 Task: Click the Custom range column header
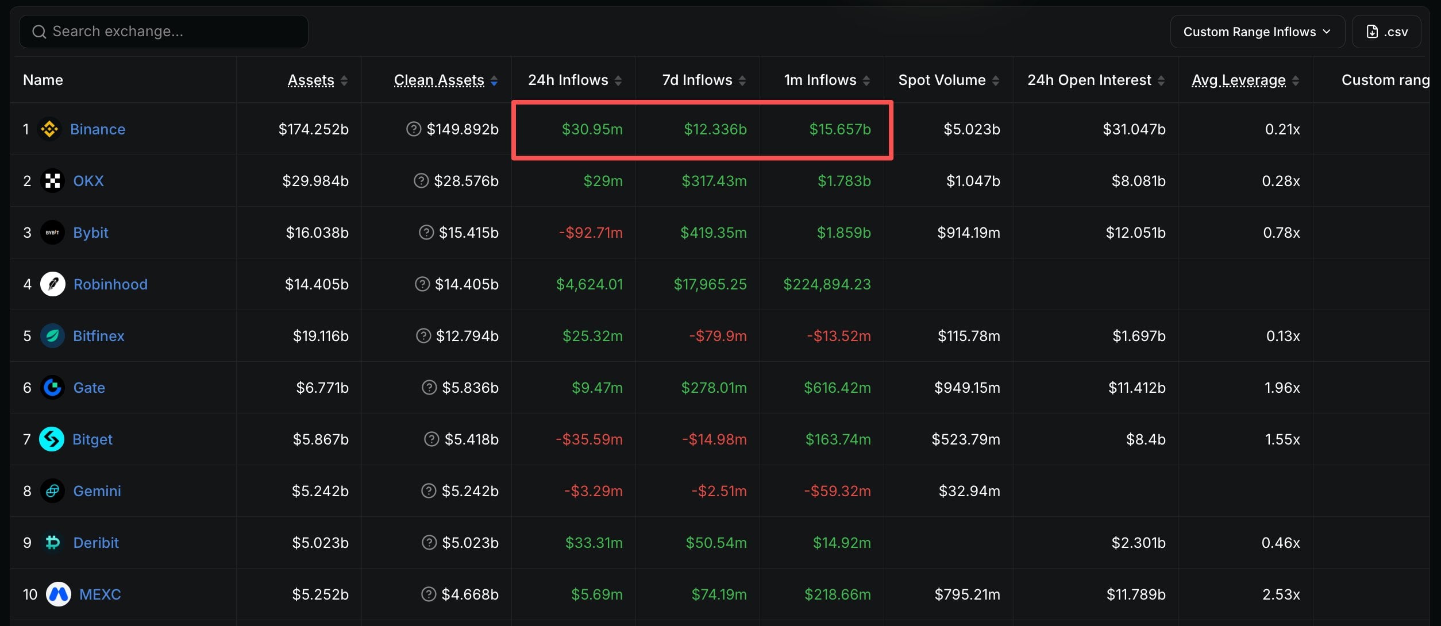(1385, 80)
